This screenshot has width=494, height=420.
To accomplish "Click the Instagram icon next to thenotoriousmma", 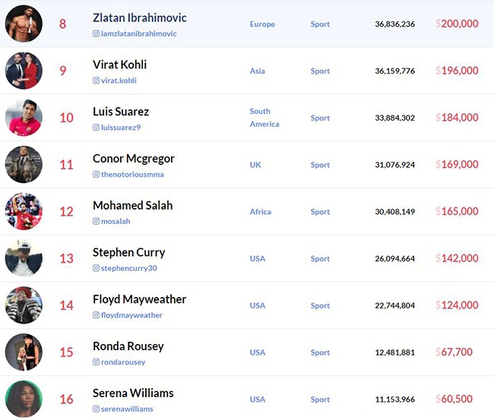I will click(96, 174).
